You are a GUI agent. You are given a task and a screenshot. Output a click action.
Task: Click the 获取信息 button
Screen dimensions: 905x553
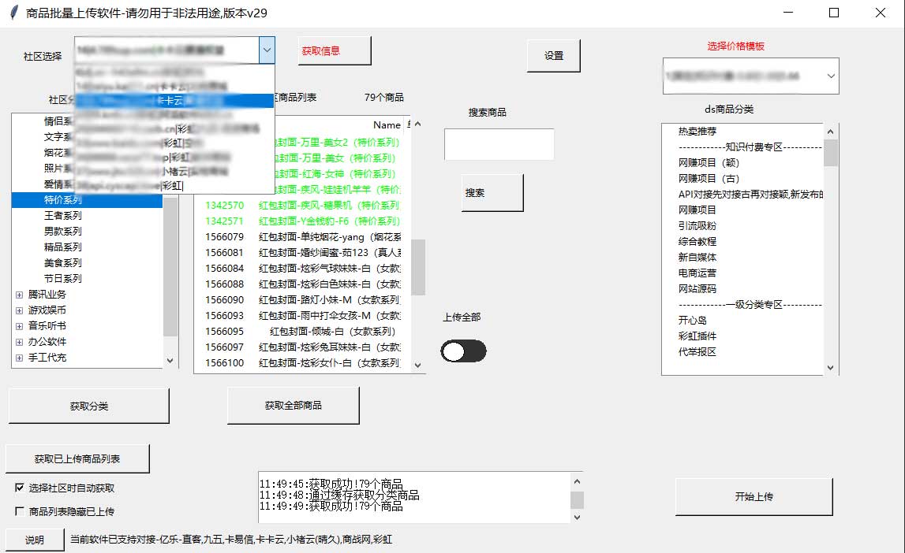coord(335,50)
